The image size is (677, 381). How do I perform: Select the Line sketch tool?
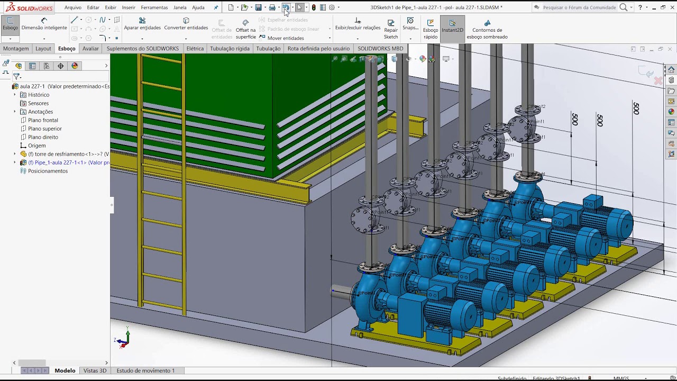click(x=75, y=20)
